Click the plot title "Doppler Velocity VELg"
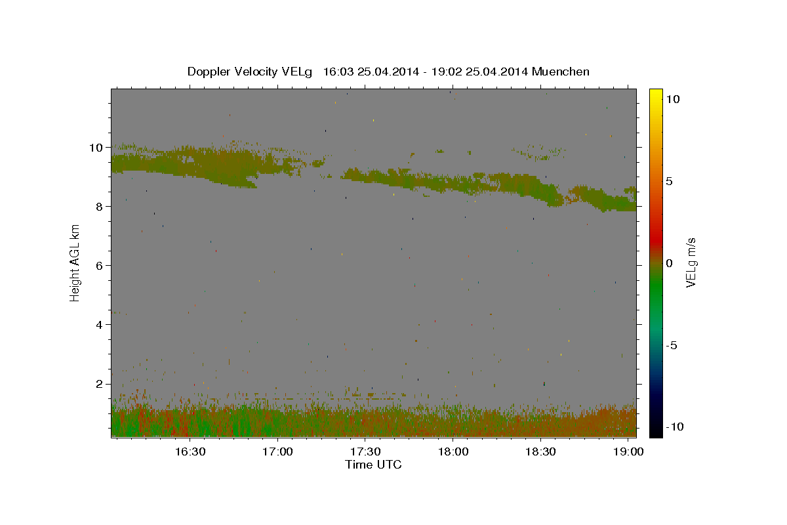The width and height of the screenshot is (787, 525). click(x=251, y=72)
